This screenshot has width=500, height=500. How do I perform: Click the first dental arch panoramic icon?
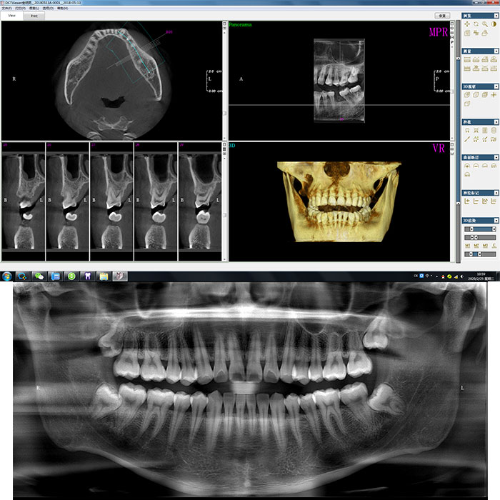pos(466,165)
